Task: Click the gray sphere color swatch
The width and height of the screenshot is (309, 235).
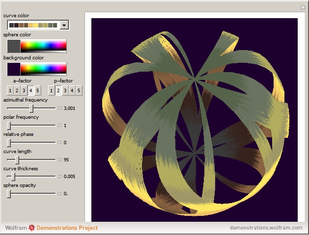Action: (x=14, y=46)
